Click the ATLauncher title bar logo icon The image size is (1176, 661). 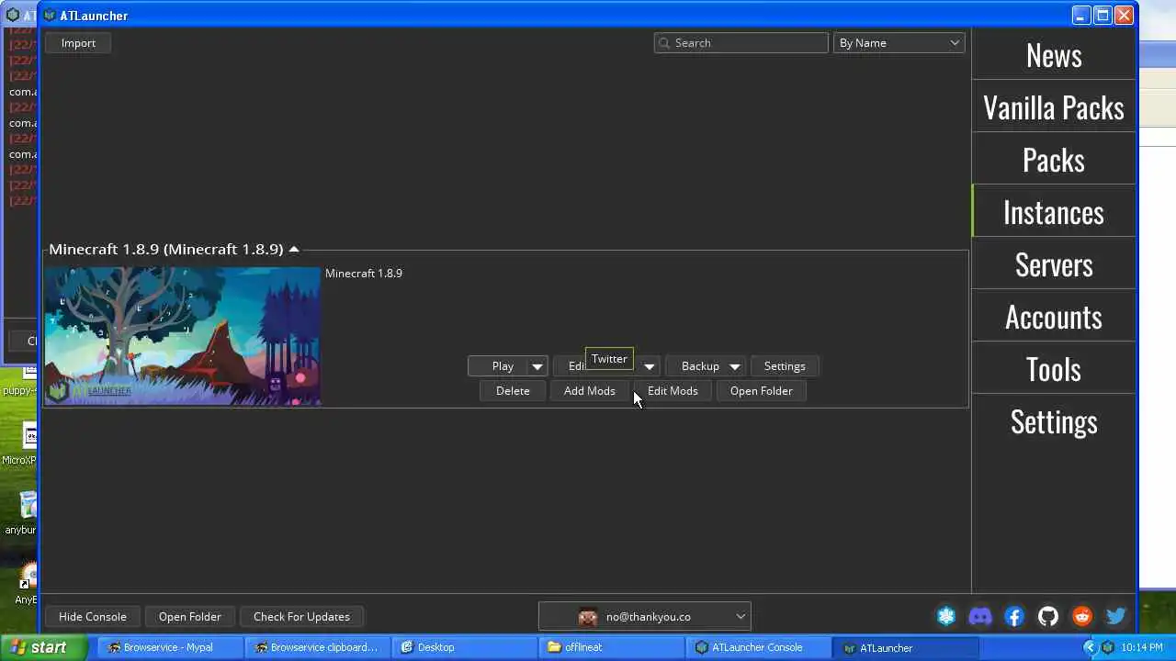tap(50, 16)
